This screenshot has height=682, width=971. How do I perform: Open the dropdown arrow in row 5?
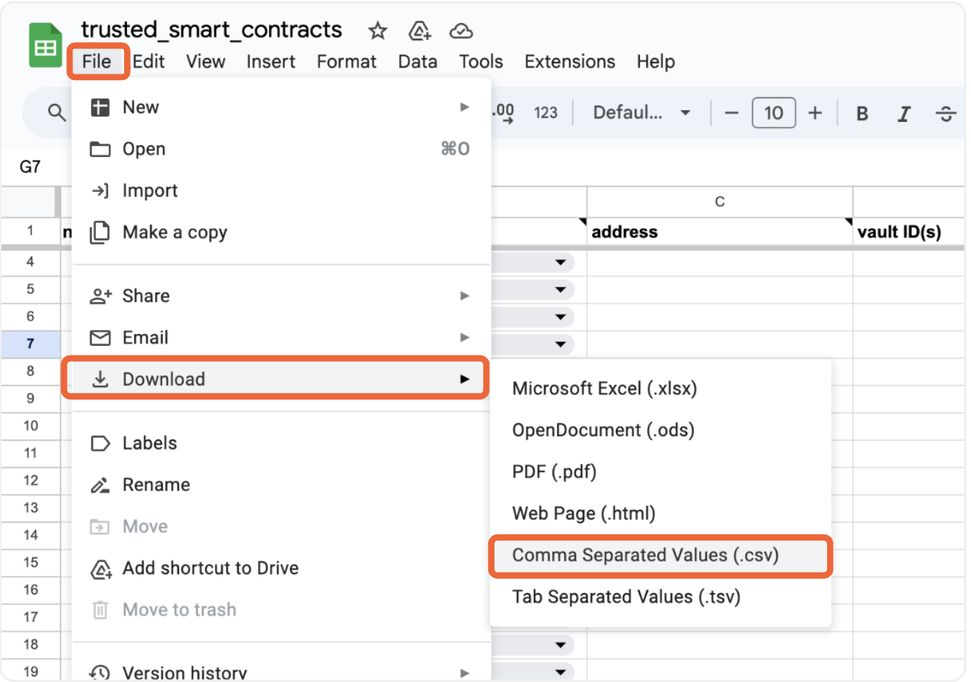coord(561,290)
